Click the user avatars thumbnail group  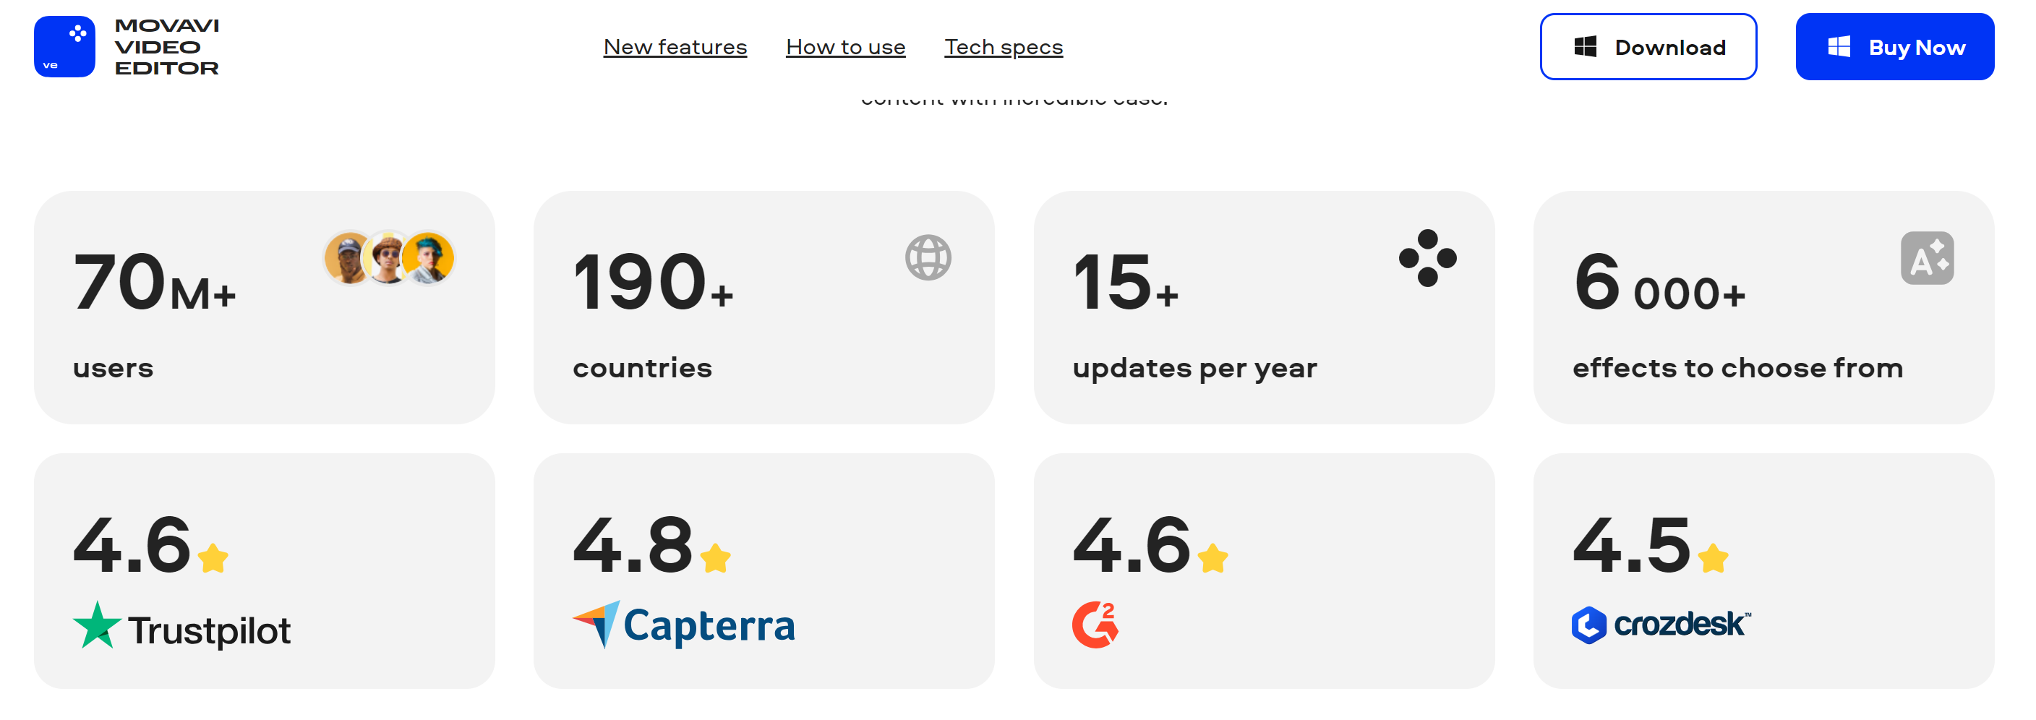pyautogui.click(x=389, y=257)
